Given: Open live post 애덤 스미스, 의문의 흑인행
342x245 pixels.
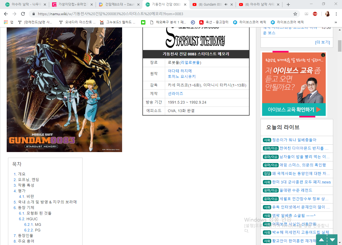Looking at the screenshot, I should click(x=303, y=165).
